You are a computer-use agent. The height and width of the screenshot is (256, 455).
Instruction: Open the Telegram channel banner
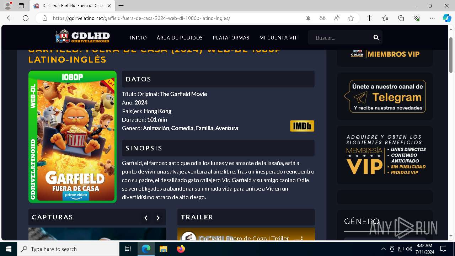click(x=385, y=96)
